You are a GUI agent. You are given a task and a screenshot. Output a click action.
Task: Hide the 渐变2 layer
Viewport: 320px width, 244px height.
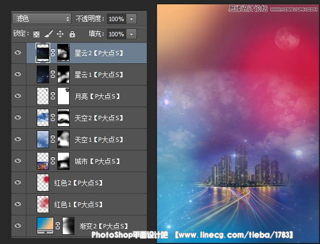18,226
